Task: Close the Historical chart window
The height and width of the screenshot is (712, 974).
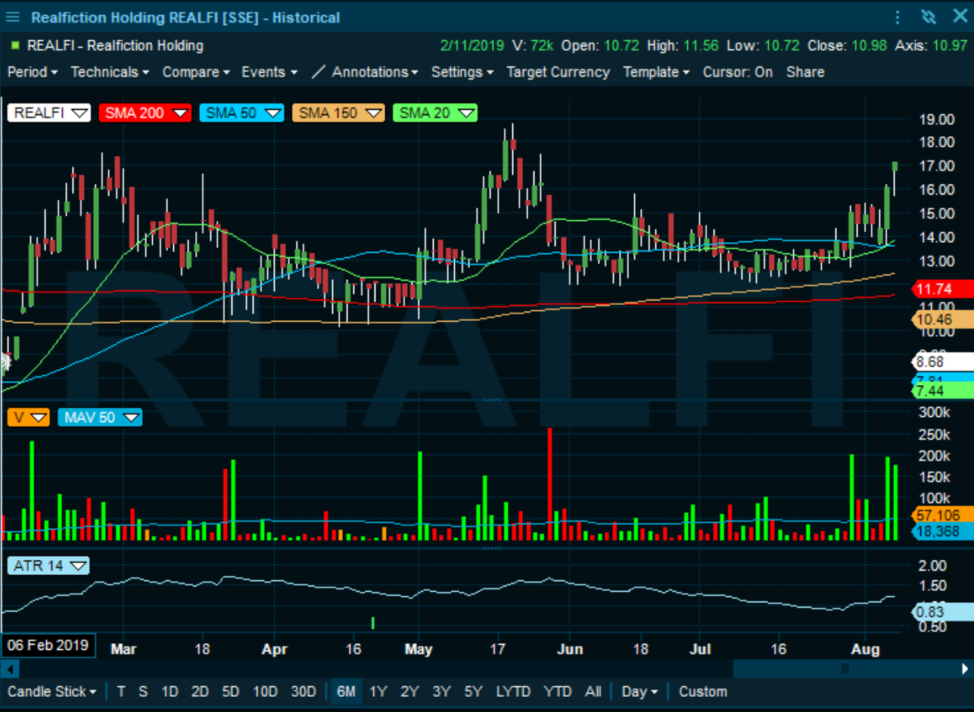Action: [960, 17]
